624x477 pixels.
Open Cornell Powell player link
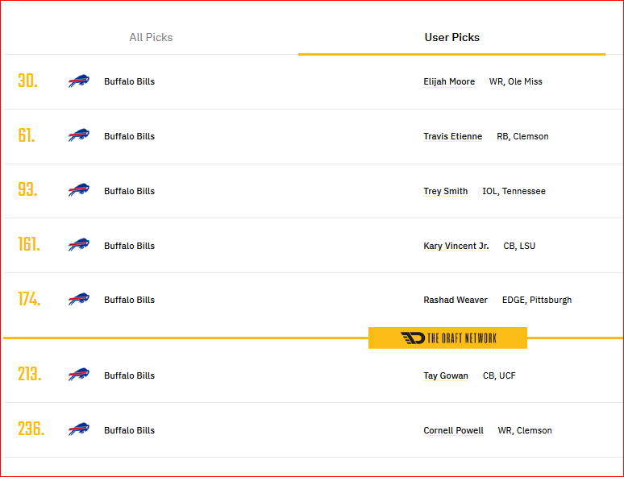tap(453, 430)
